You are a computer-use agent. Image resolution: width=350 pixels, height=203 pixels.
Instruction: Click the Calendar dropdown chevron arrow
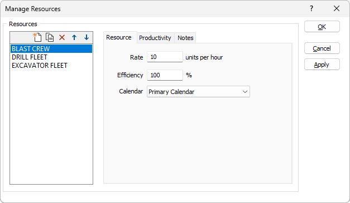point(245,92)
